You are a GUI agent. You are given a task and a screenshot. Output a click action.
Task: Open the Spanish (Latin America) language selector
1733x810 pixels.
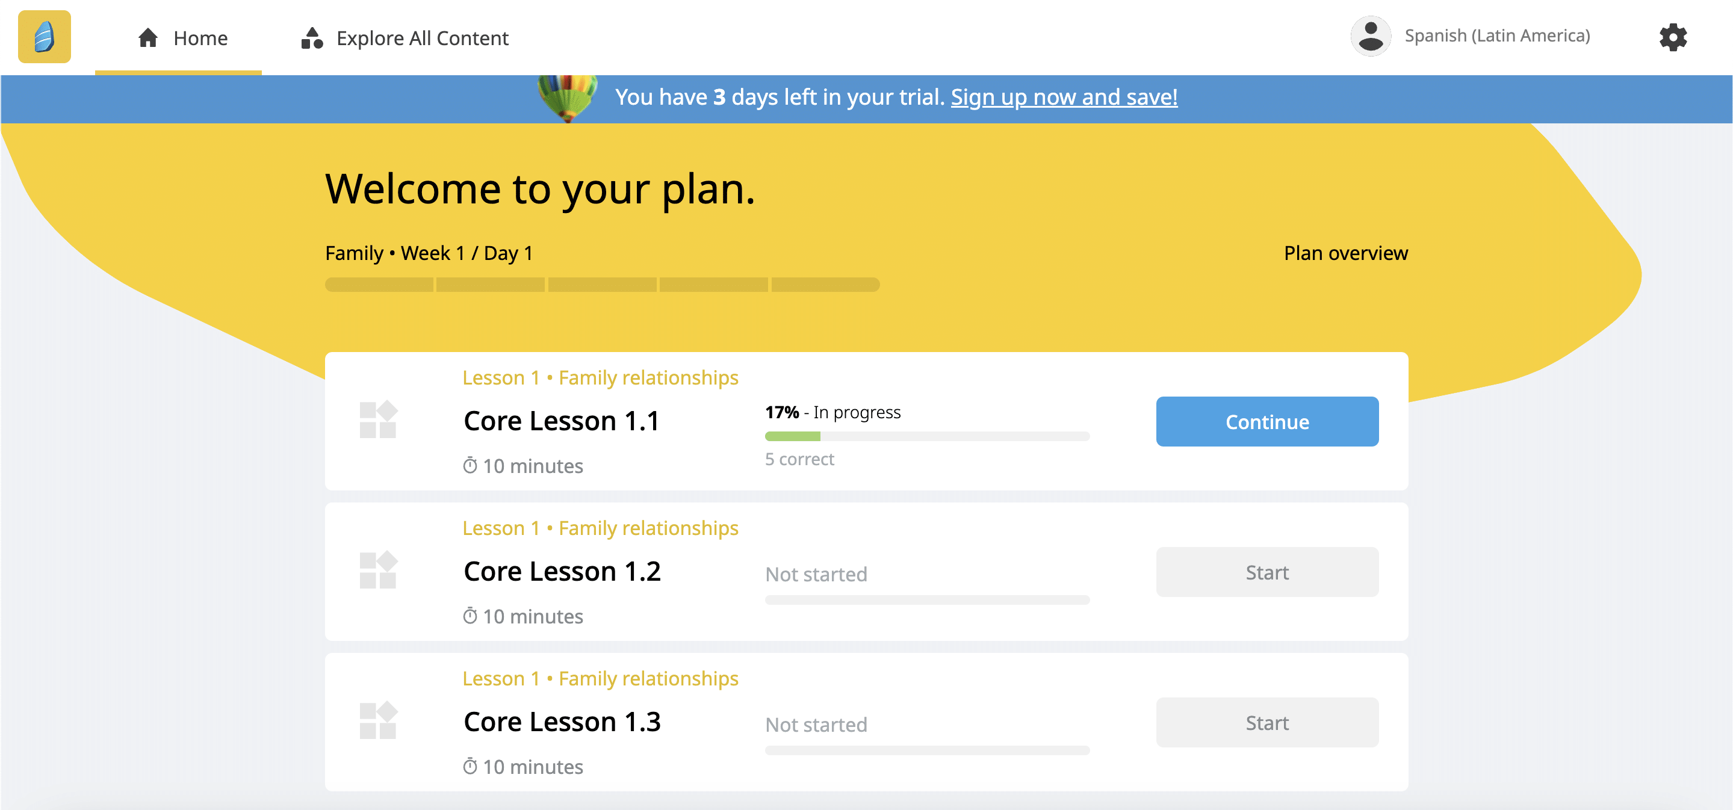point(1497,36)
